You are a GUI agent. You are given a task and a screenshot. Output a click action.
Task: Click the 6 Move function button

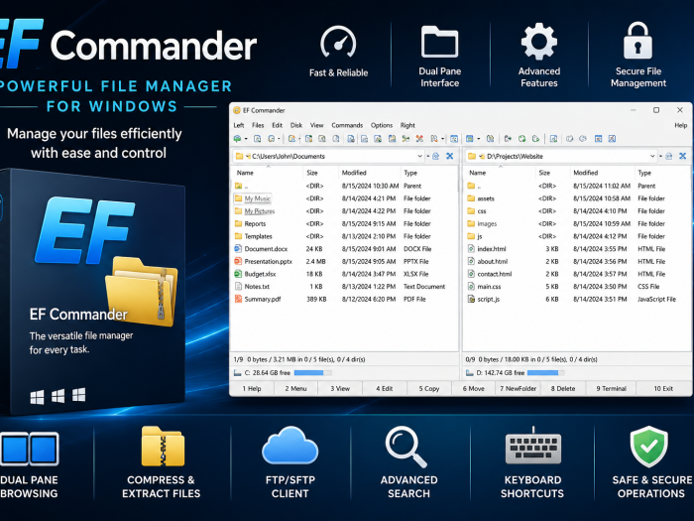tap(473, 389)
